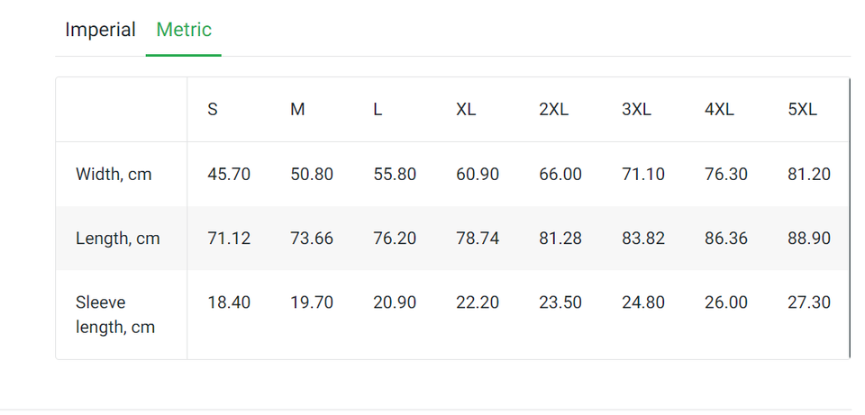Click the Sleeve length, cm row label
The width and height of the screenshot is (865, 415).
coord(115,315)
